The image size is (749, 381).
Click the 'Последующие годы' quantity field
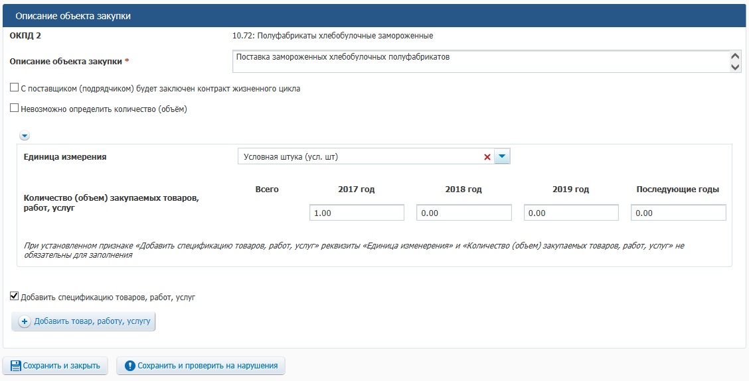678,213
